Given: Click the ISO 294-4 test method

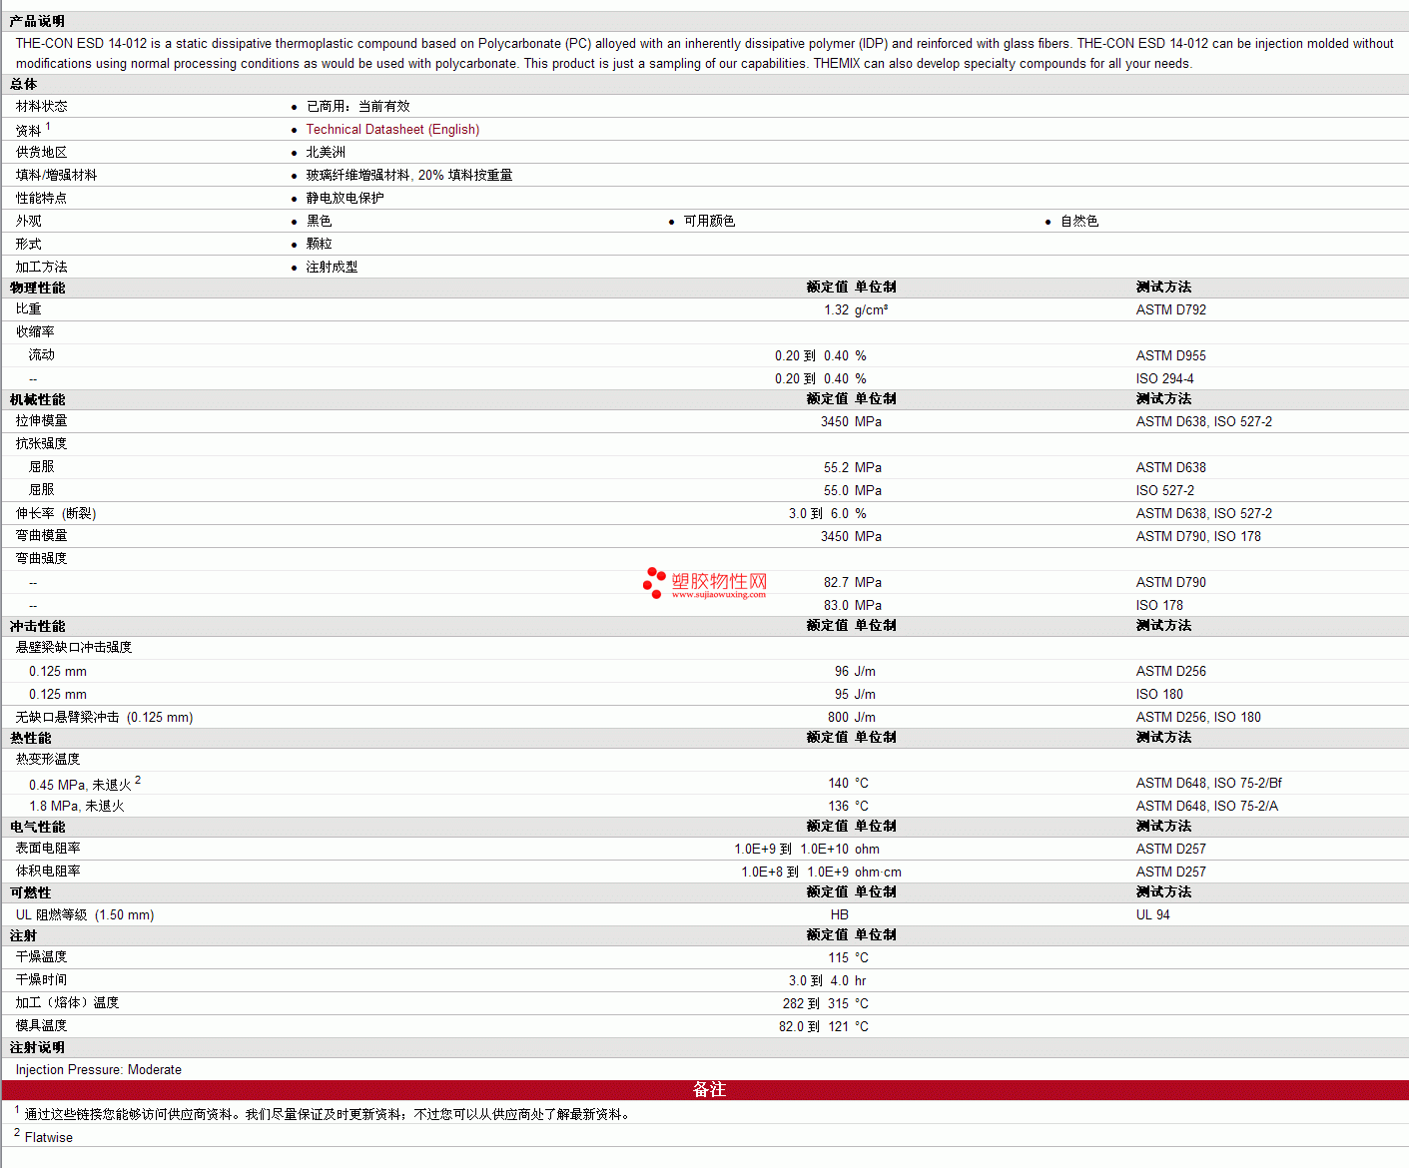Looking at the screenshot, I should coord(1165,379).
